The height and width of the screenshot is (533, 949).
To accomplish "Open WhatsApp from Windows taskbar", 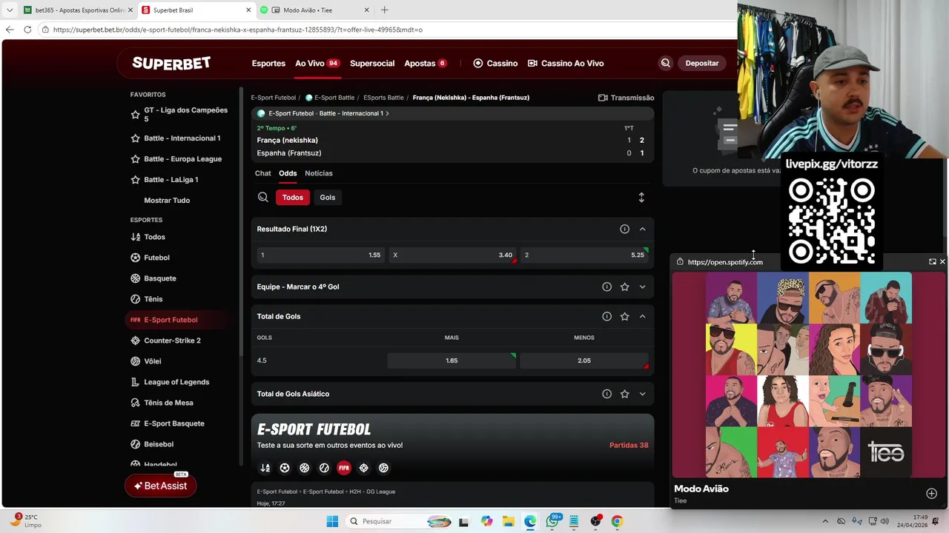I will (552, 521).
